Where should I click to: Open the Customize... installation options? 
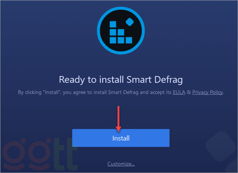121,164
